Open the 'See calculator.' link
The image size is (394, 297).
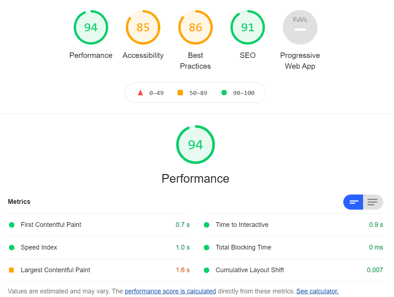317,291
